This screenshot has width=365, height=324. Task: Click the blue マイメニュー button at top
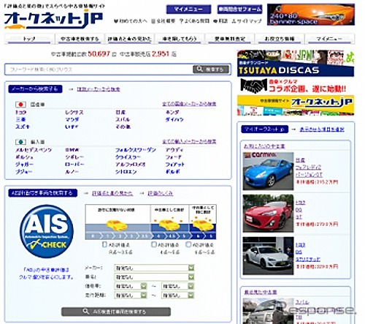[x=188, y=10]
